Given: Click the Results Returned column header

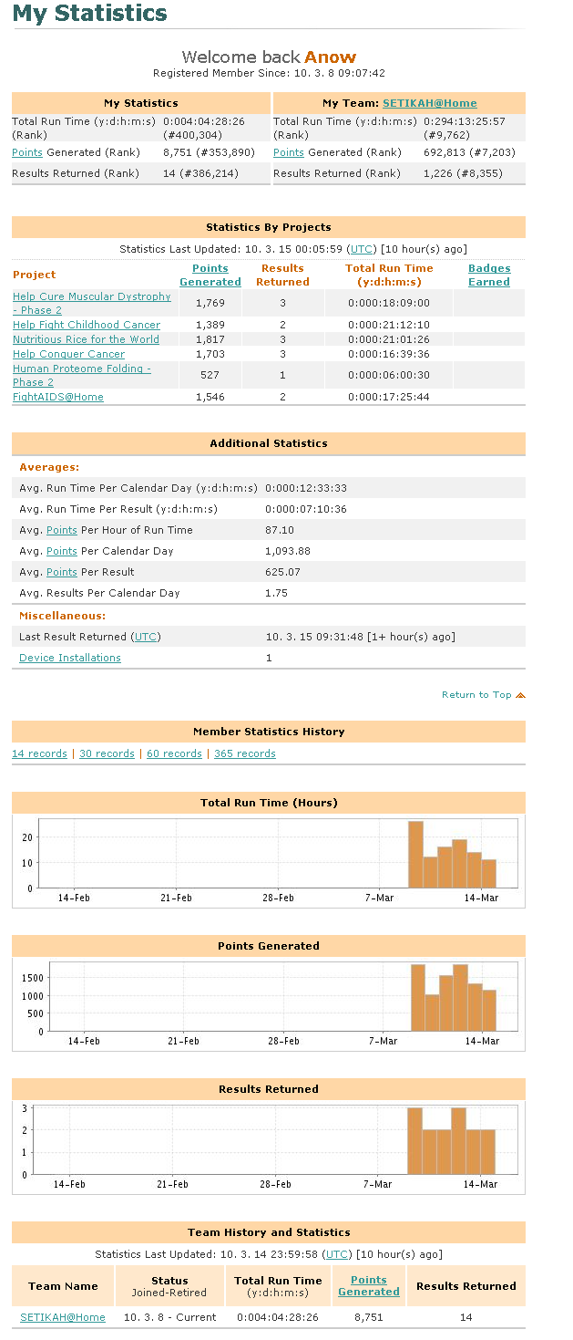Looking at the screenshot, I should (x=283, y=275).
